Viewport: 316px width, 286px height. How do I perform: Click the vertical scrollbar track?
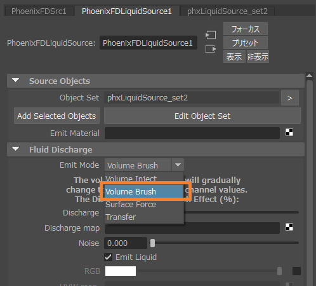[x=310, y=182]
